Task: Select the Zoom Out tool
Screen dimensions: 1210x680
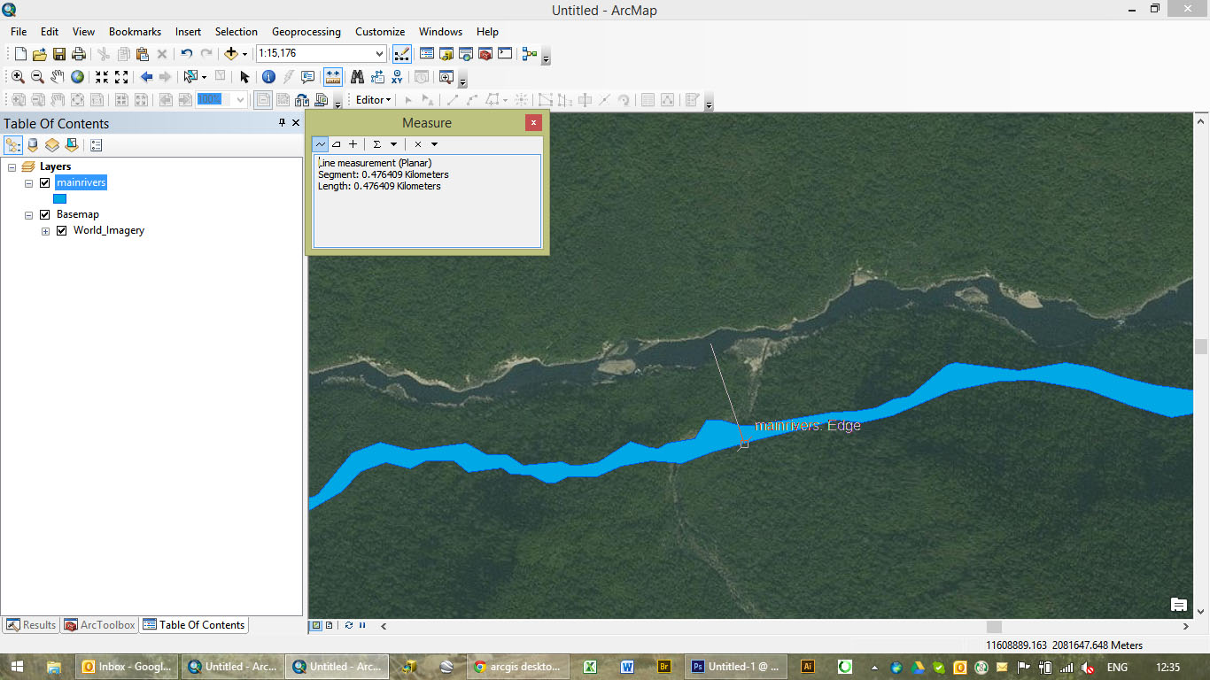Action: coord(37,77)
